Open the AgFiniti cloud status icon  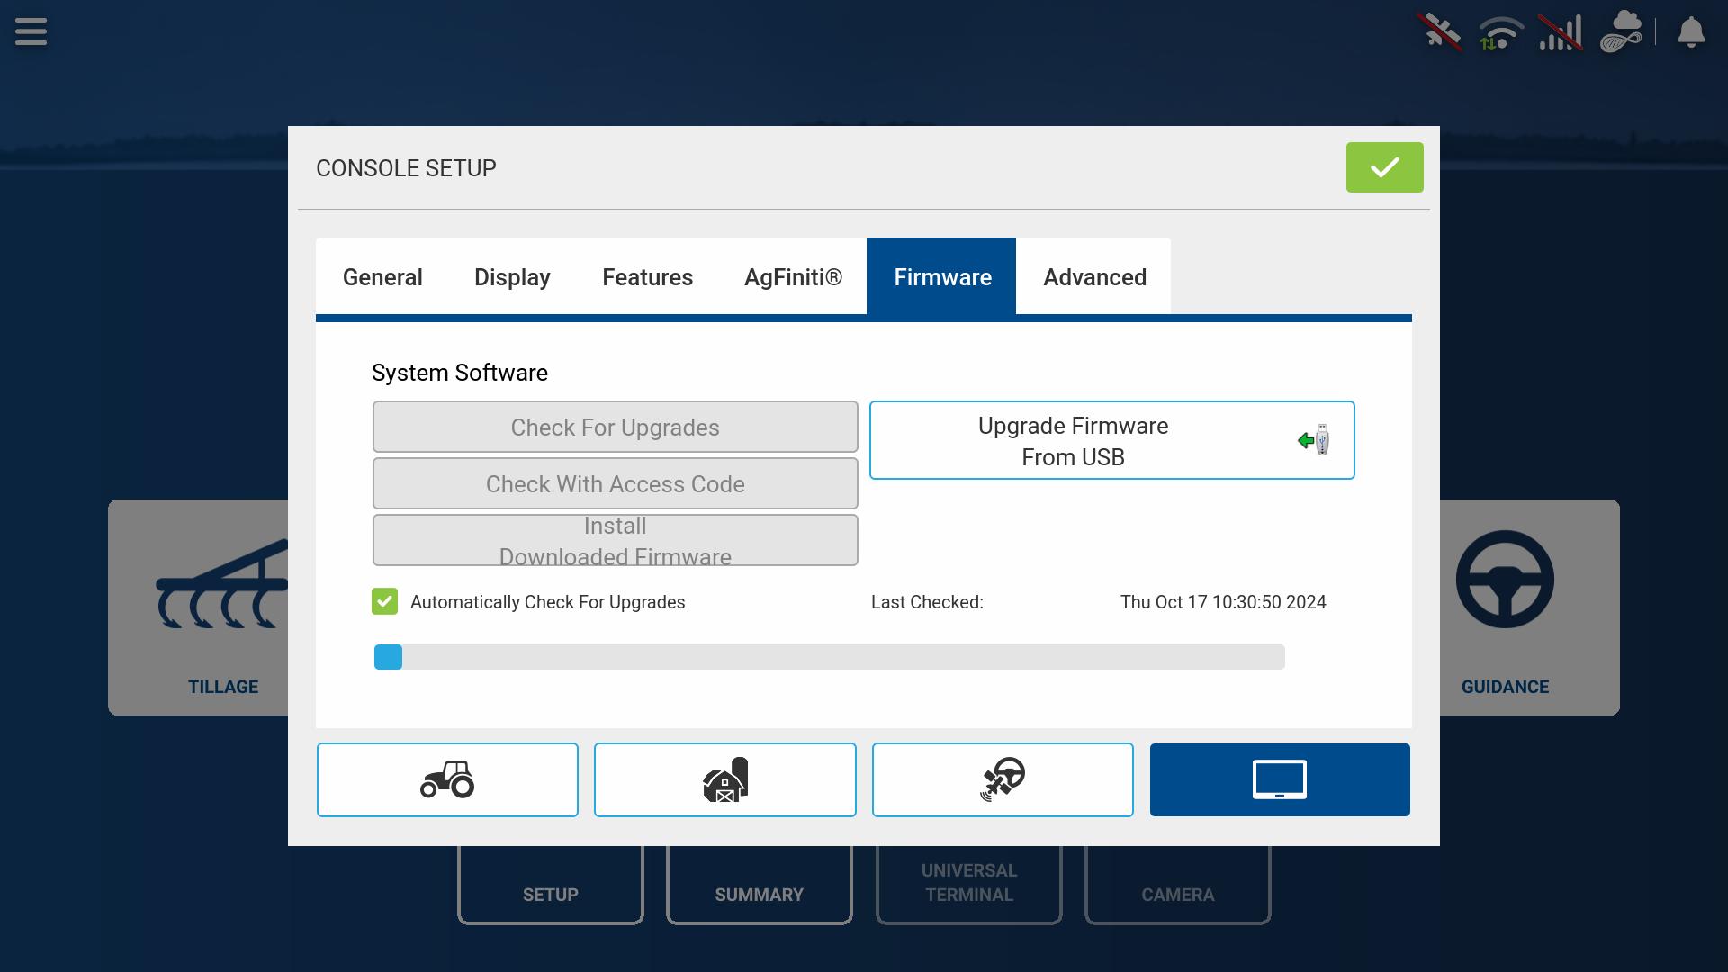(x=1622, y=32)
